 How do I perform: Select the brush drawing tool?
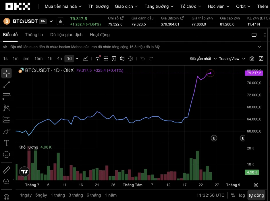coord(7,131)
